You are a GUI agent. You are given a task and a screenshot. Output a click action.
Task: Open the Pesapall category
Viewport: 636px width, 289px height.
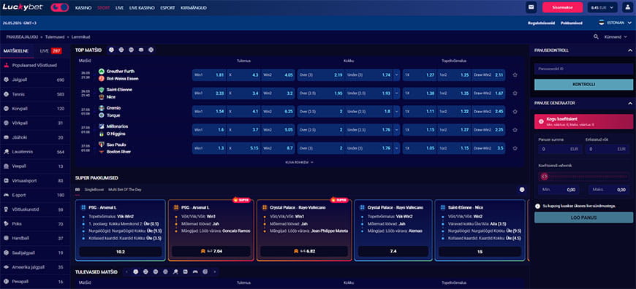click(x=35, y=281)
